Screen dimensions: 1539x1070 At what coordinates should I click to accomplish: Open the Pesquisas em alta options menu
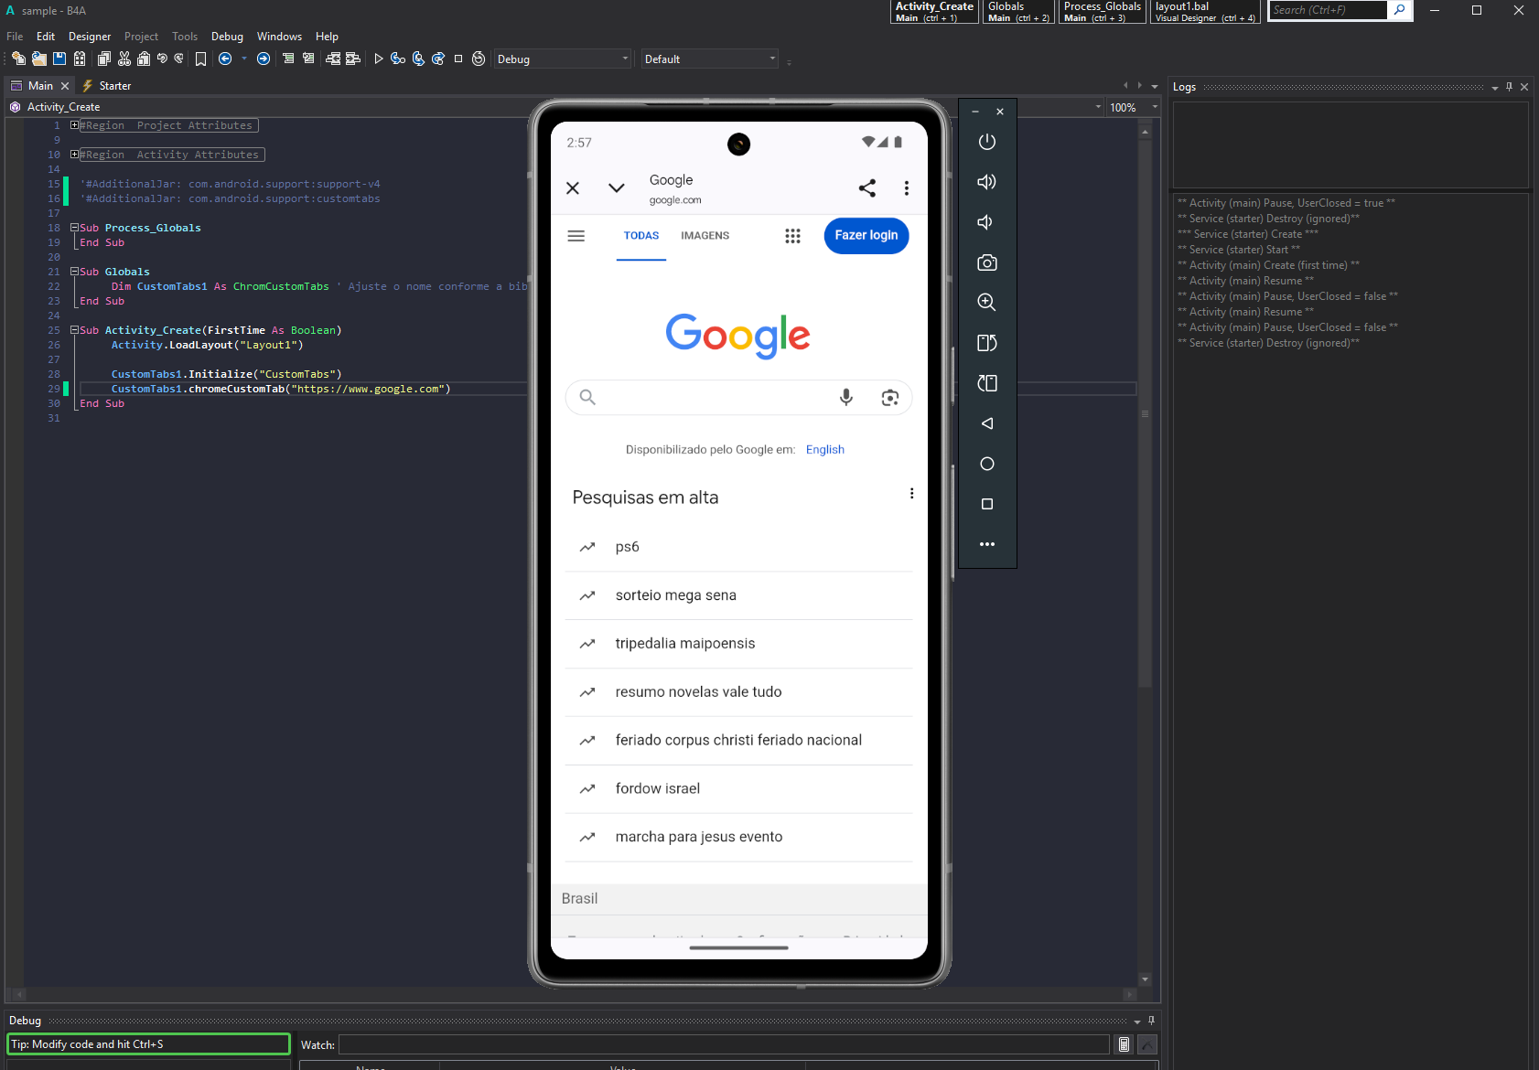(x=911, y=494)
